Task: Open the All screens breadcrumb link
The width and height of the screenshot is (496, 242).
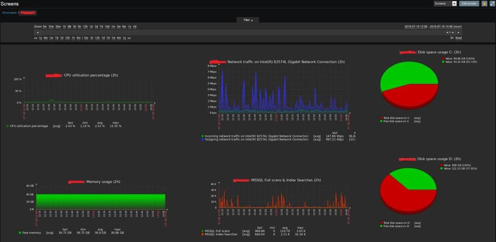Action: 9,13
